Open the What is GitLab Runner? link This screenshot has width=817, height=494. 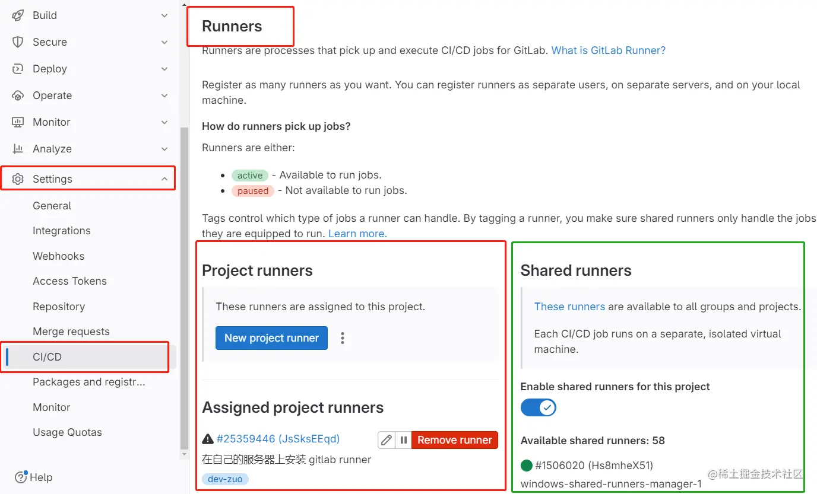pos(609,50)
